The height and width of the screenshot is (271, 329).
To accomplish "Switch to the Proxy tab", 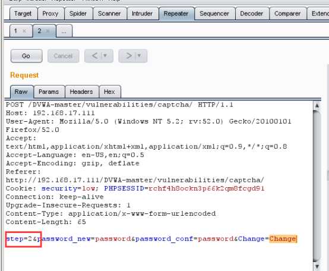I will point(50,14).
